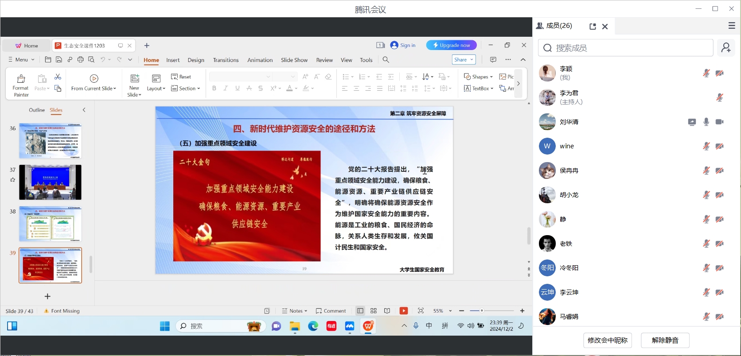
Task: Toggle the Notes pane
Action: tap(294, 311)
